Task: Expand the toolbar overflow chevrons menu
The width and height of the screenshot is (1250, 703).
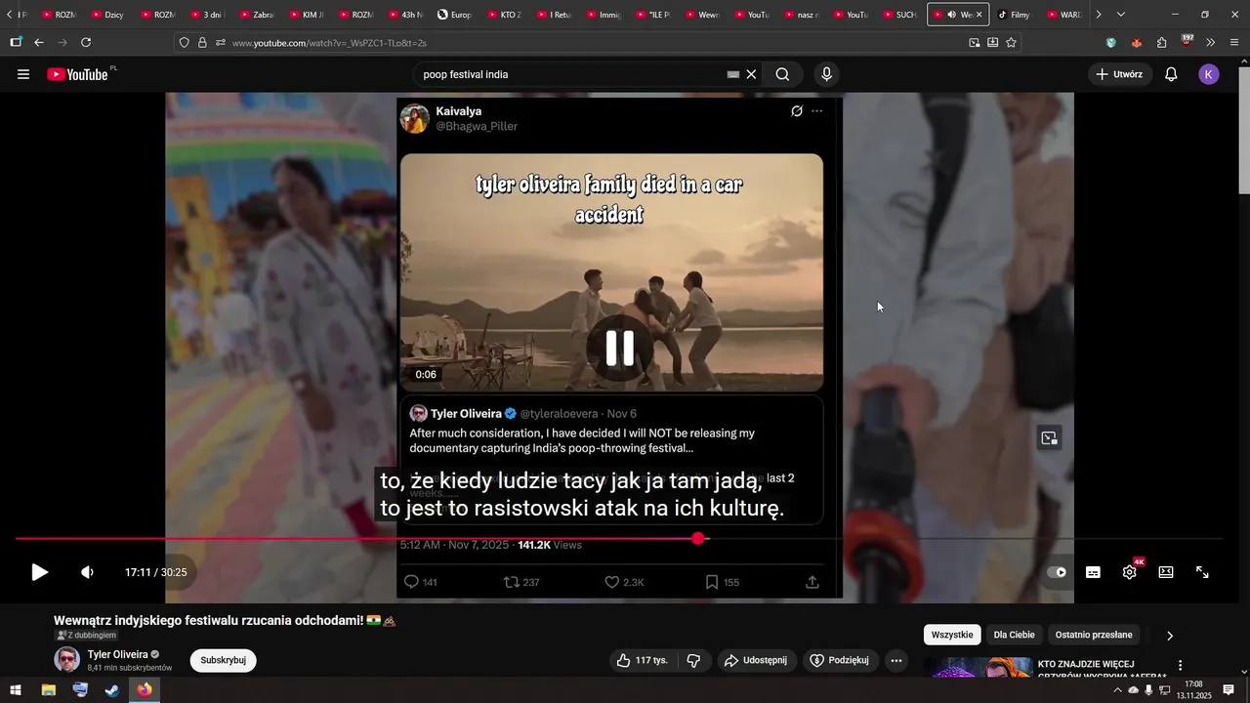Action: point(1211,43)
